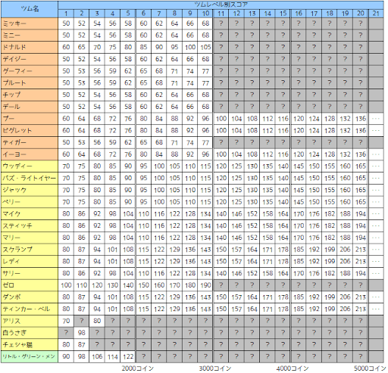Click プー level 20 value 136
The image size is (388, 373).
click(361, 119)
